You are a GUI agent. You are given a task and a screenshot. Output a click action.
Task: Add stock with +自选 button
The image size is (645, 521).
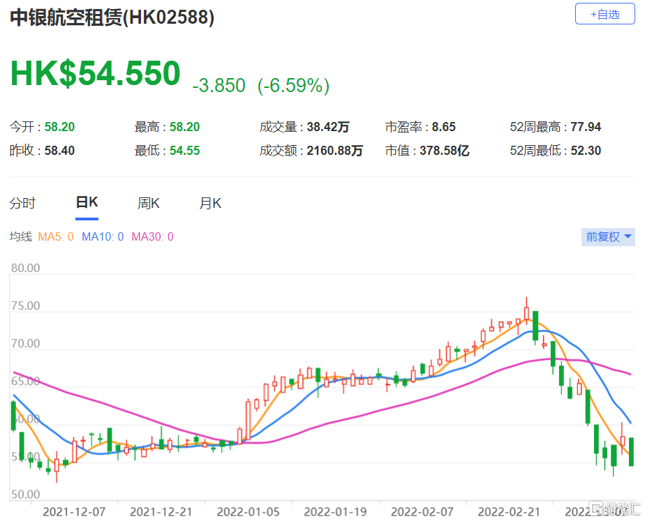605,14
